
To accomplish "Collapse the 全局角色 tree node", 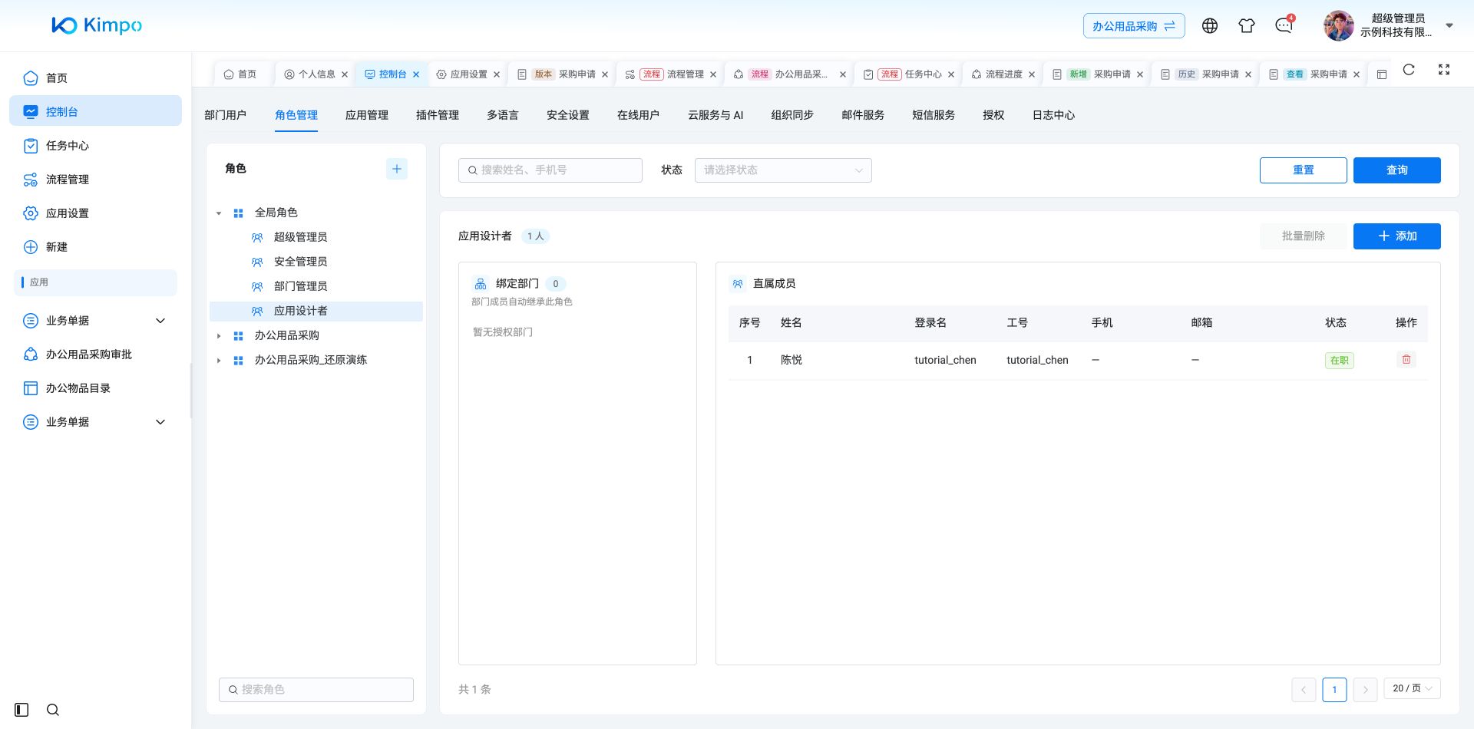I will coord(219,213).
